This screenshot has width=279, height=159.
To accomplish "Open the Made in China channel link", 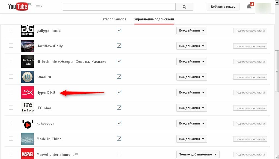I will point(49,139).
